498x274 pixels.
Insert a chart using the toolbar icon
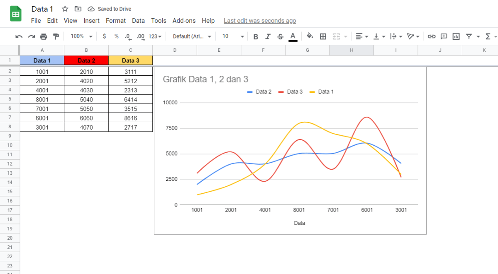click(456, 36)
